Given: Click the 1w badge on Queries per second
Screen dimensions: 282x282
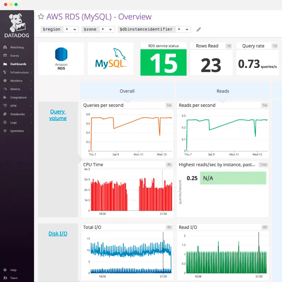Looking at the screenshot, I should (x=169, y=105).
